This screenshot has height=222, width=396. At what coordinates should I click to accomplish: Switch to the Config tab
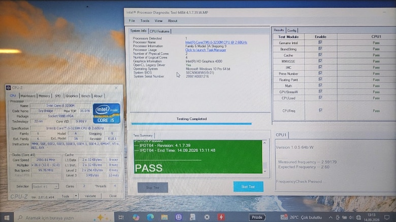292,30
